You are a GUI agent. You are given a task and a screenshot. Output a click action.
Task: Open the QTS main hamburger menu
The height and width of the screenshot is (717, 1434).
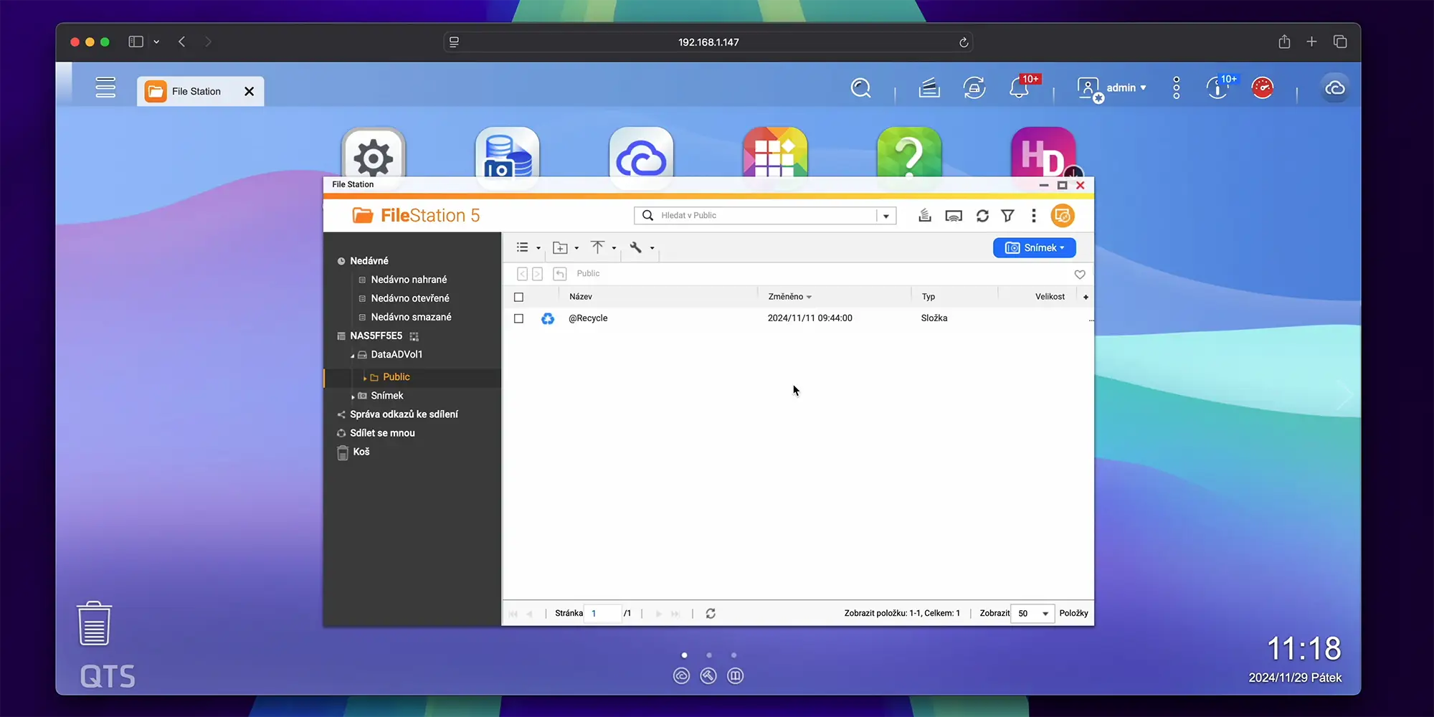click(x=105, y=87)
